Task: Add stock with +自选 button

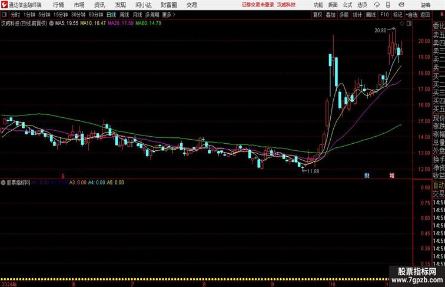Action: 411,15
